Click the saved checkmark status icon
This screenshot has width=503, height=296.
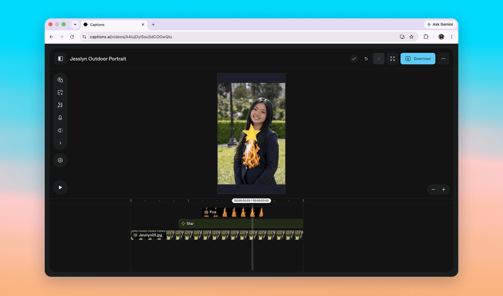pos(354,59)
